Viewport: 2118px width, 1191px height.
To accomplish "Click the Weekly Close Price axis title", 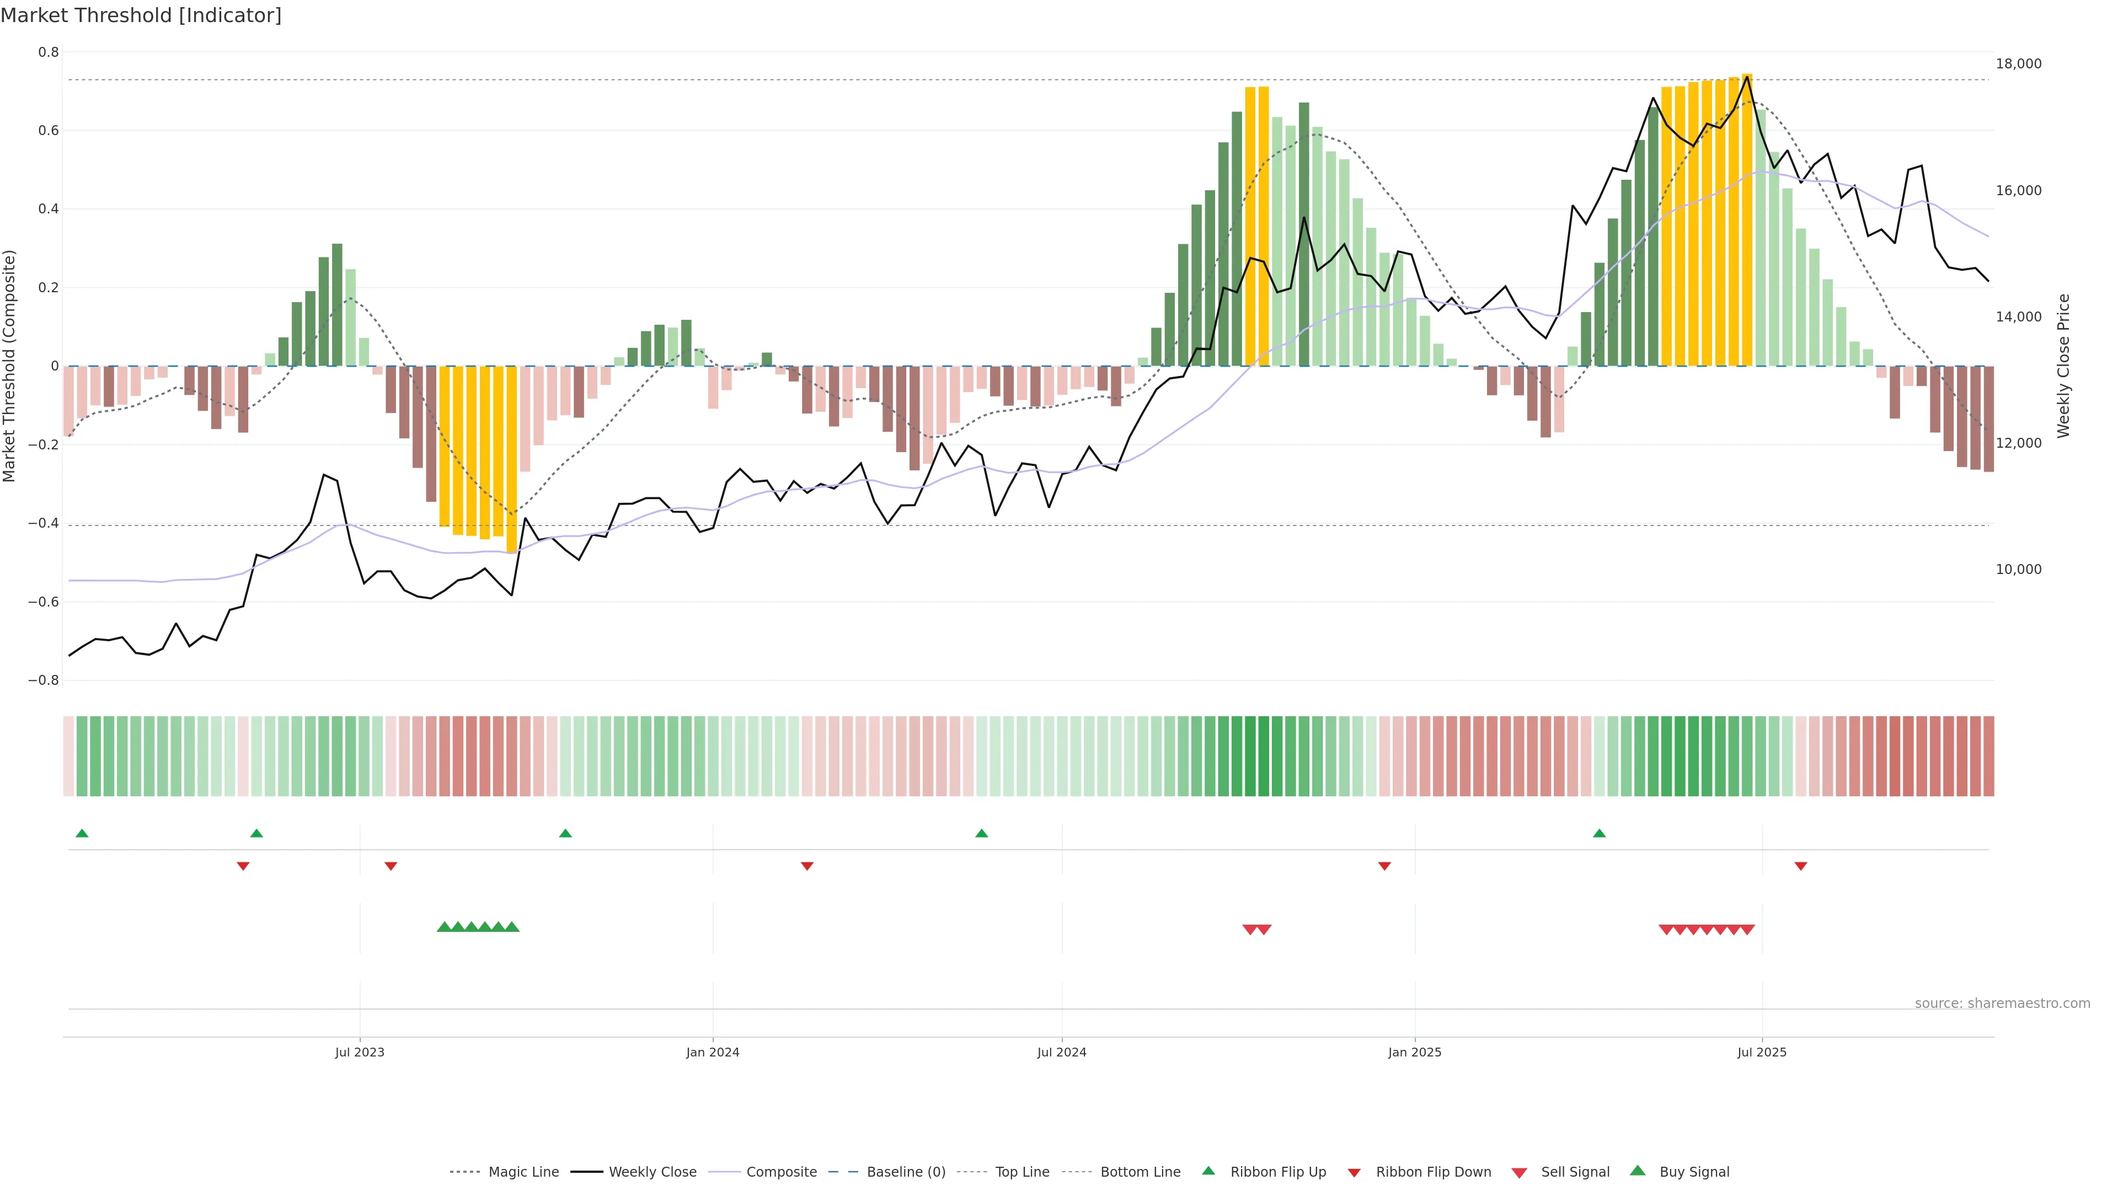I will tap(2063, 366).
